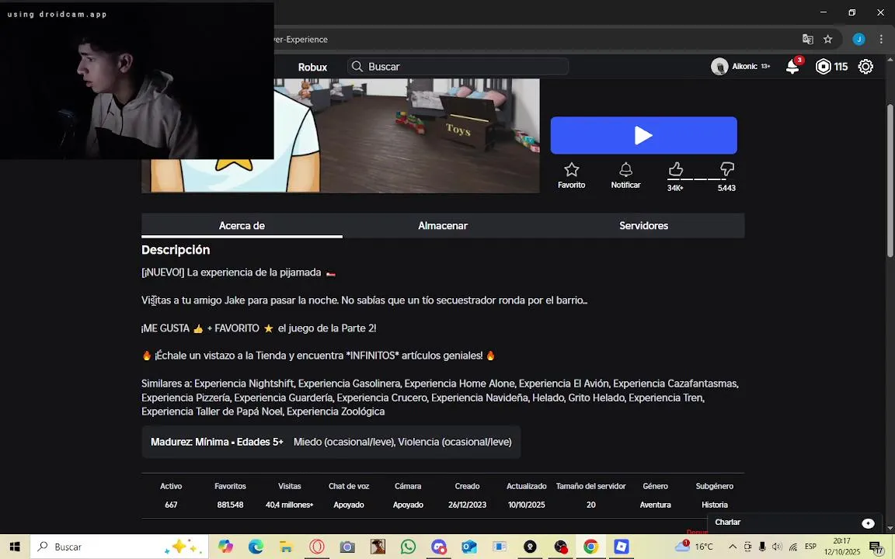Image resolution: width=895 pixels, height=559 pixels.
Task: Open the Copilot icon in taskbar
Action: coord(225,547)
